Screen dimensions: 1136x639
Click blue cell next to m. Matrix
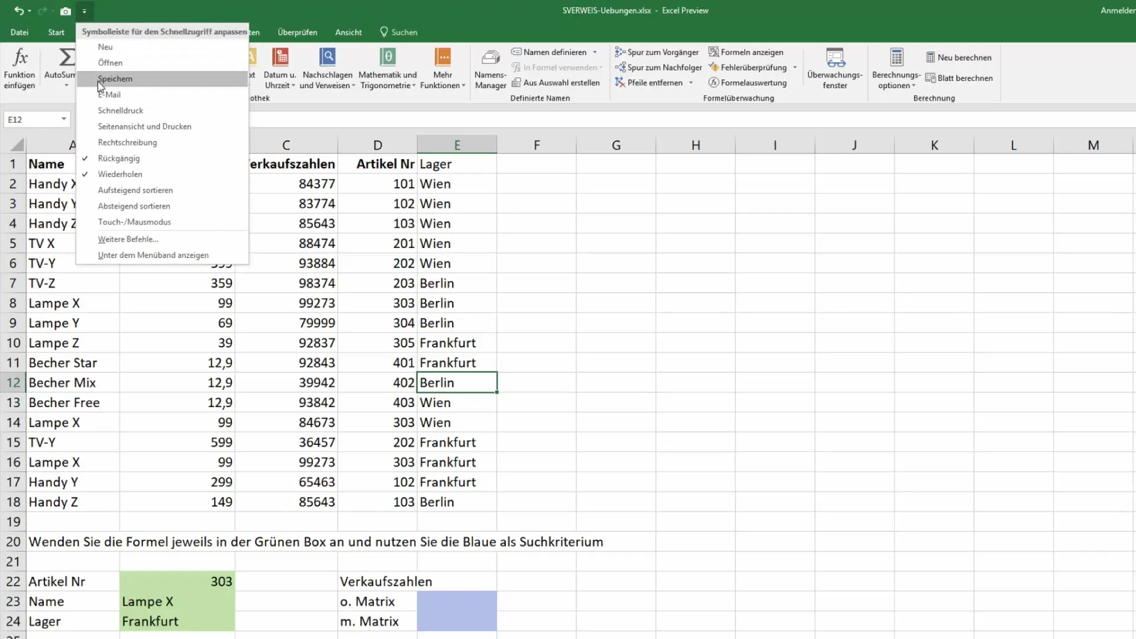457,621
